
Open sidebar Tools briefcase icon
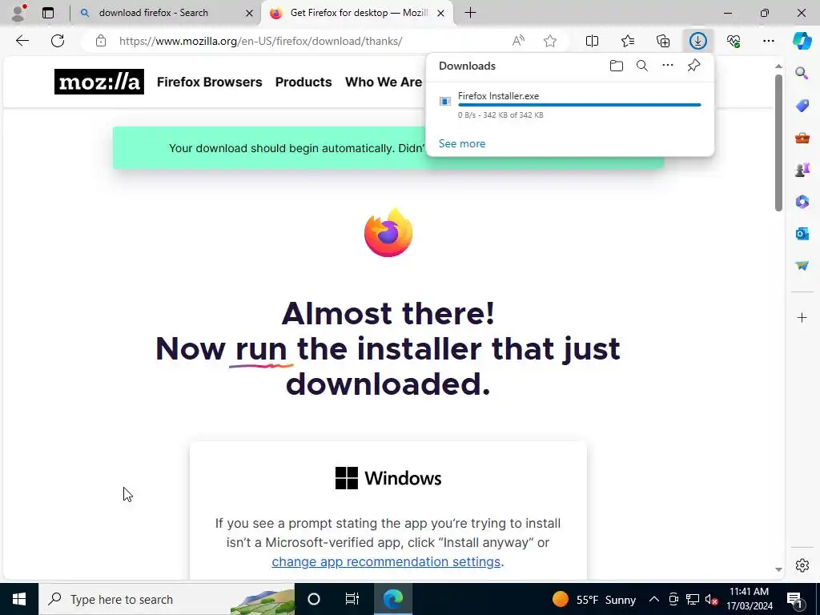tap(802, 138)
